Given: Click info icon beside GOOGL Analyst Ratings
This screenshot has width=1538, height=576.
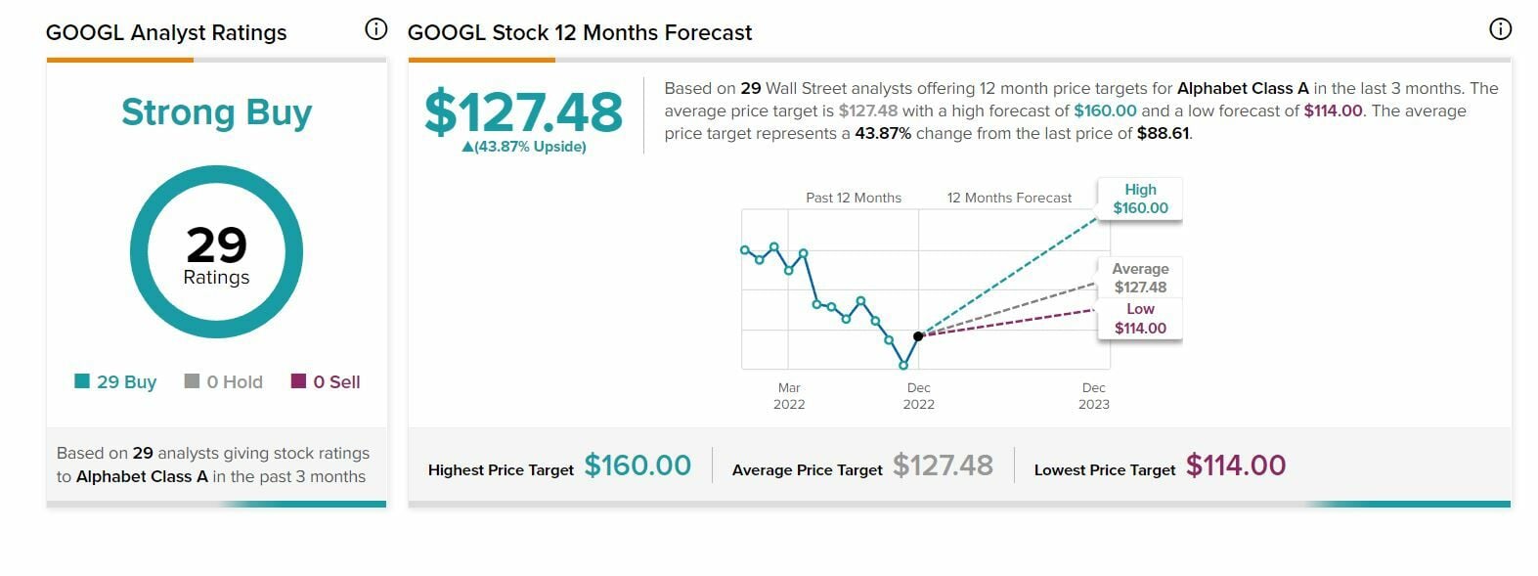Looking at the screenshot, I should (376, 29).
